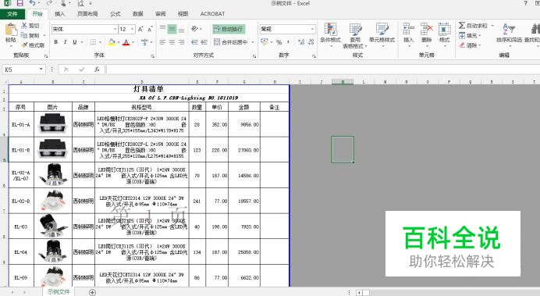Open the font size 12 dropdown
The width and height of the screenshot is (540, 296).
click(x=132, y=30)
